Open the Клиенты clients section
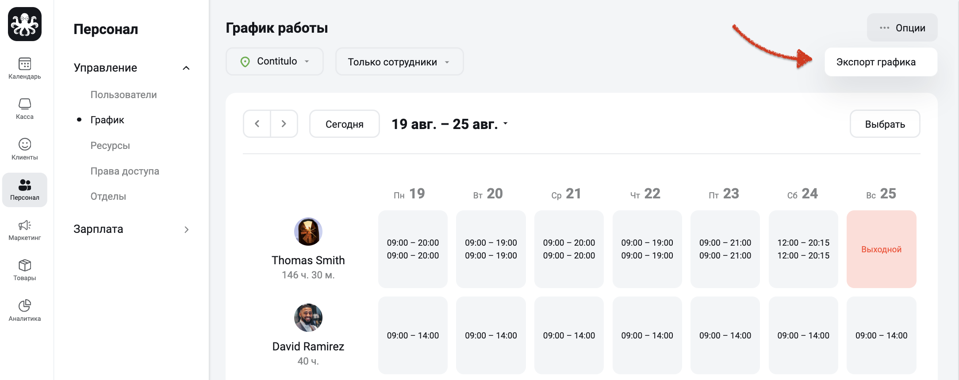This screenshot has width=959, height=380. click(25, 149)
